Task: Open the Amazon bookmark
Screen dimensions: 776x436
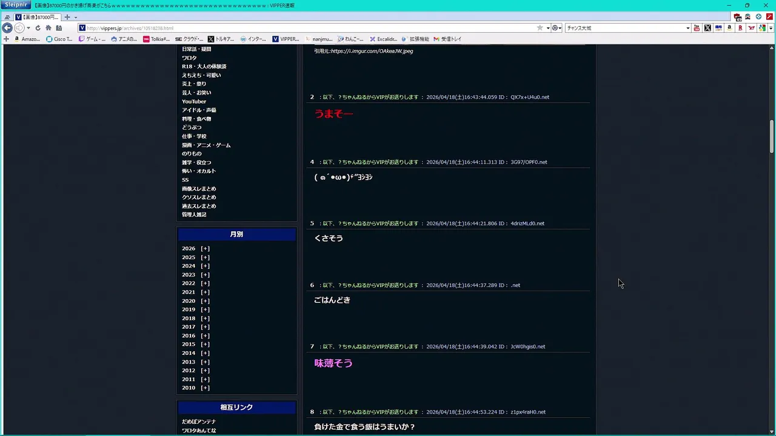Action: click(x=26, y=39)
